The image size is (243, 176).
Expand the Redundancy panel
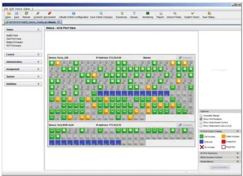point(238,162)
